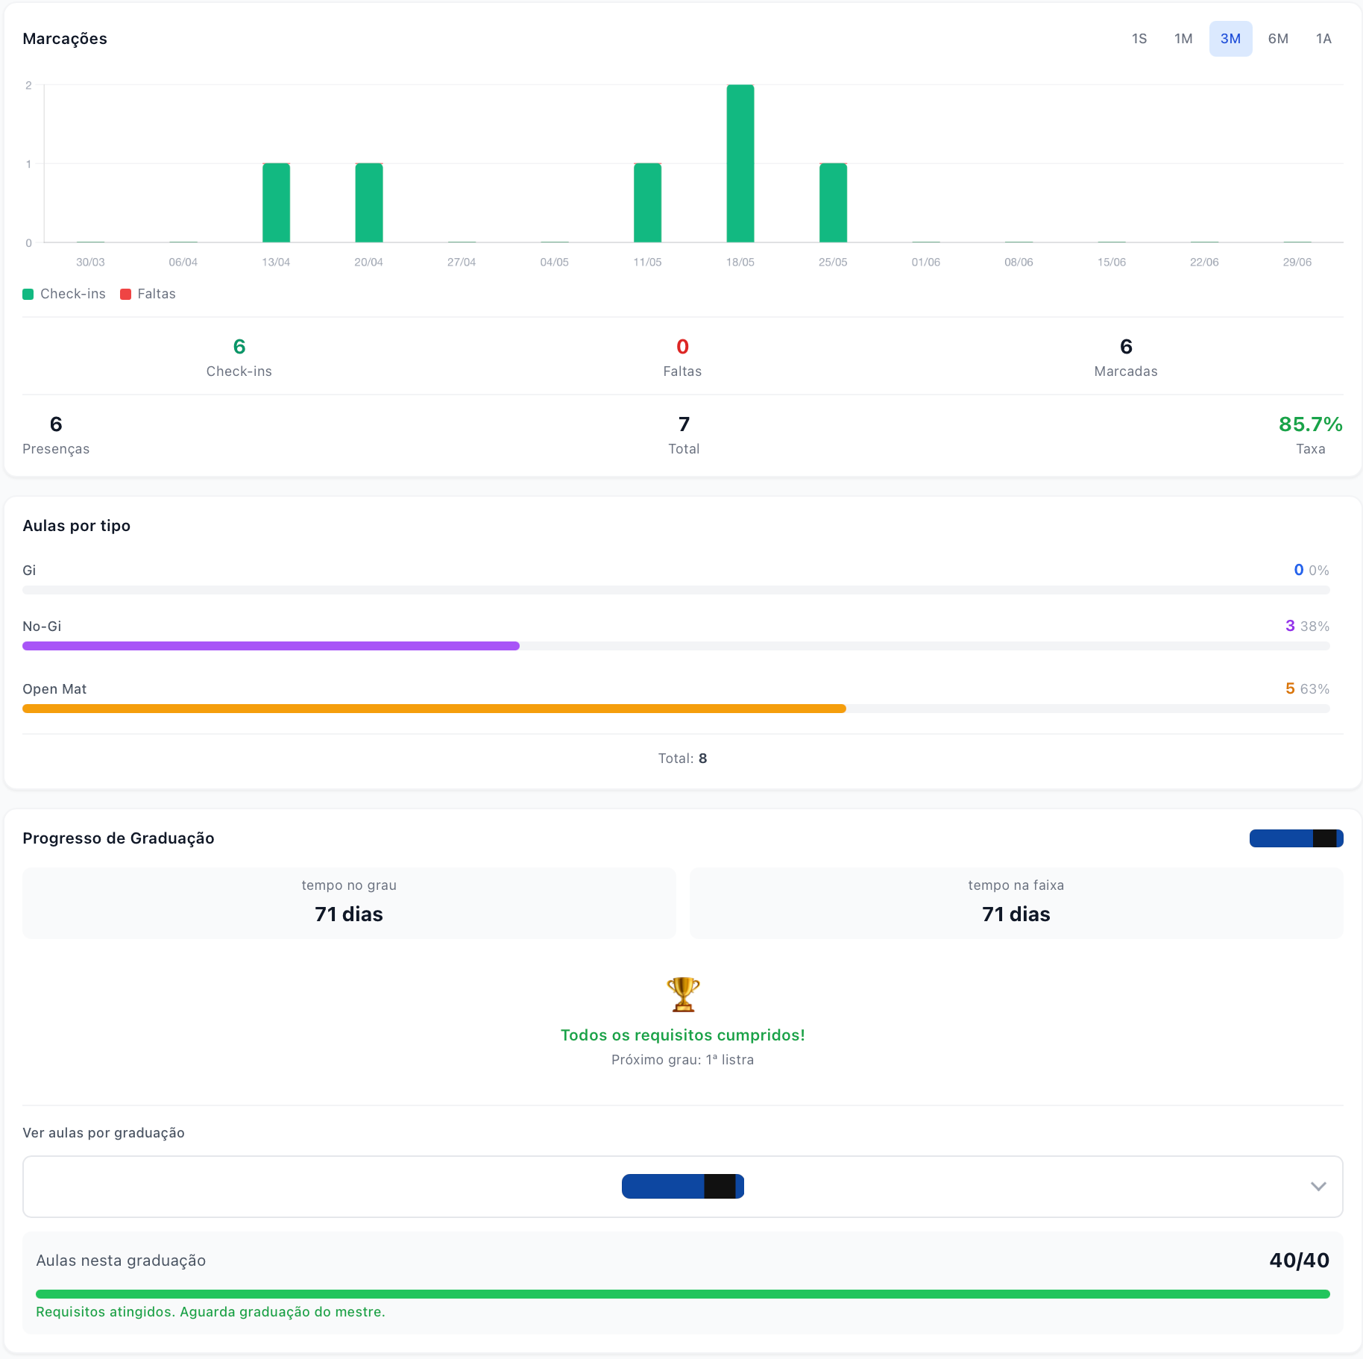Click the empty Gi progress bar
This screenshot has height=1359, width=1363.
coord(676,590)
